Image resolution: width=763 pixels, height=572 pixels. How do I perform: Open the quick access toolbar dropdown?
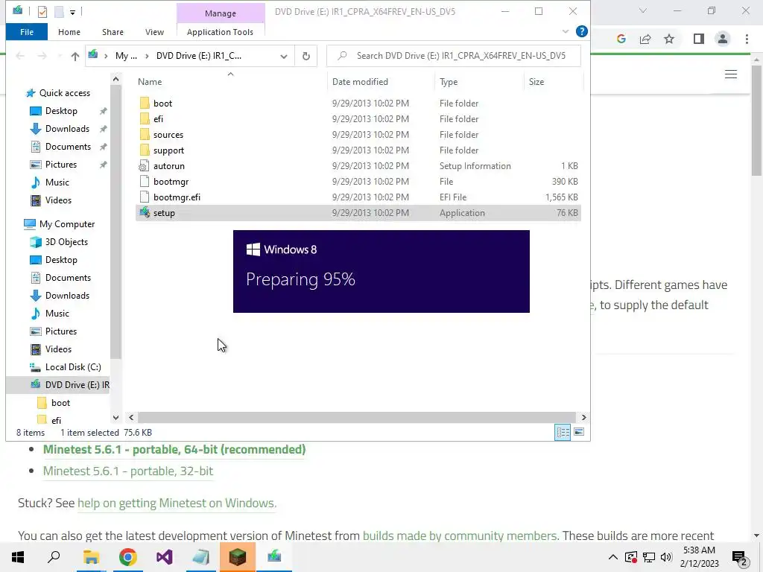[x=72, y=12]
